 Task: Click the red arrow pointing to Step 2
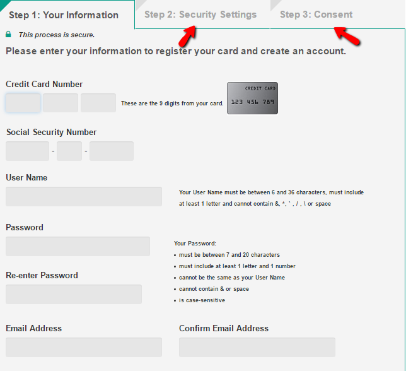tap(188, 37)
